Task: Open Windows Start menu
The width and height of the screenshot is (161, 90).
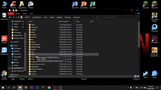Action: (3, 87)
